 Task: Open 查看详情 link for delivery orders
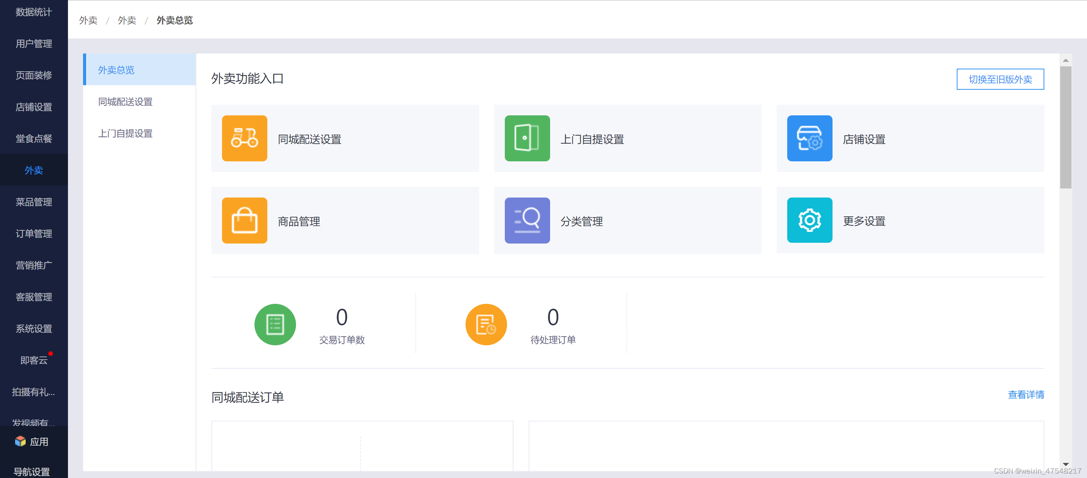[1025, 395]
